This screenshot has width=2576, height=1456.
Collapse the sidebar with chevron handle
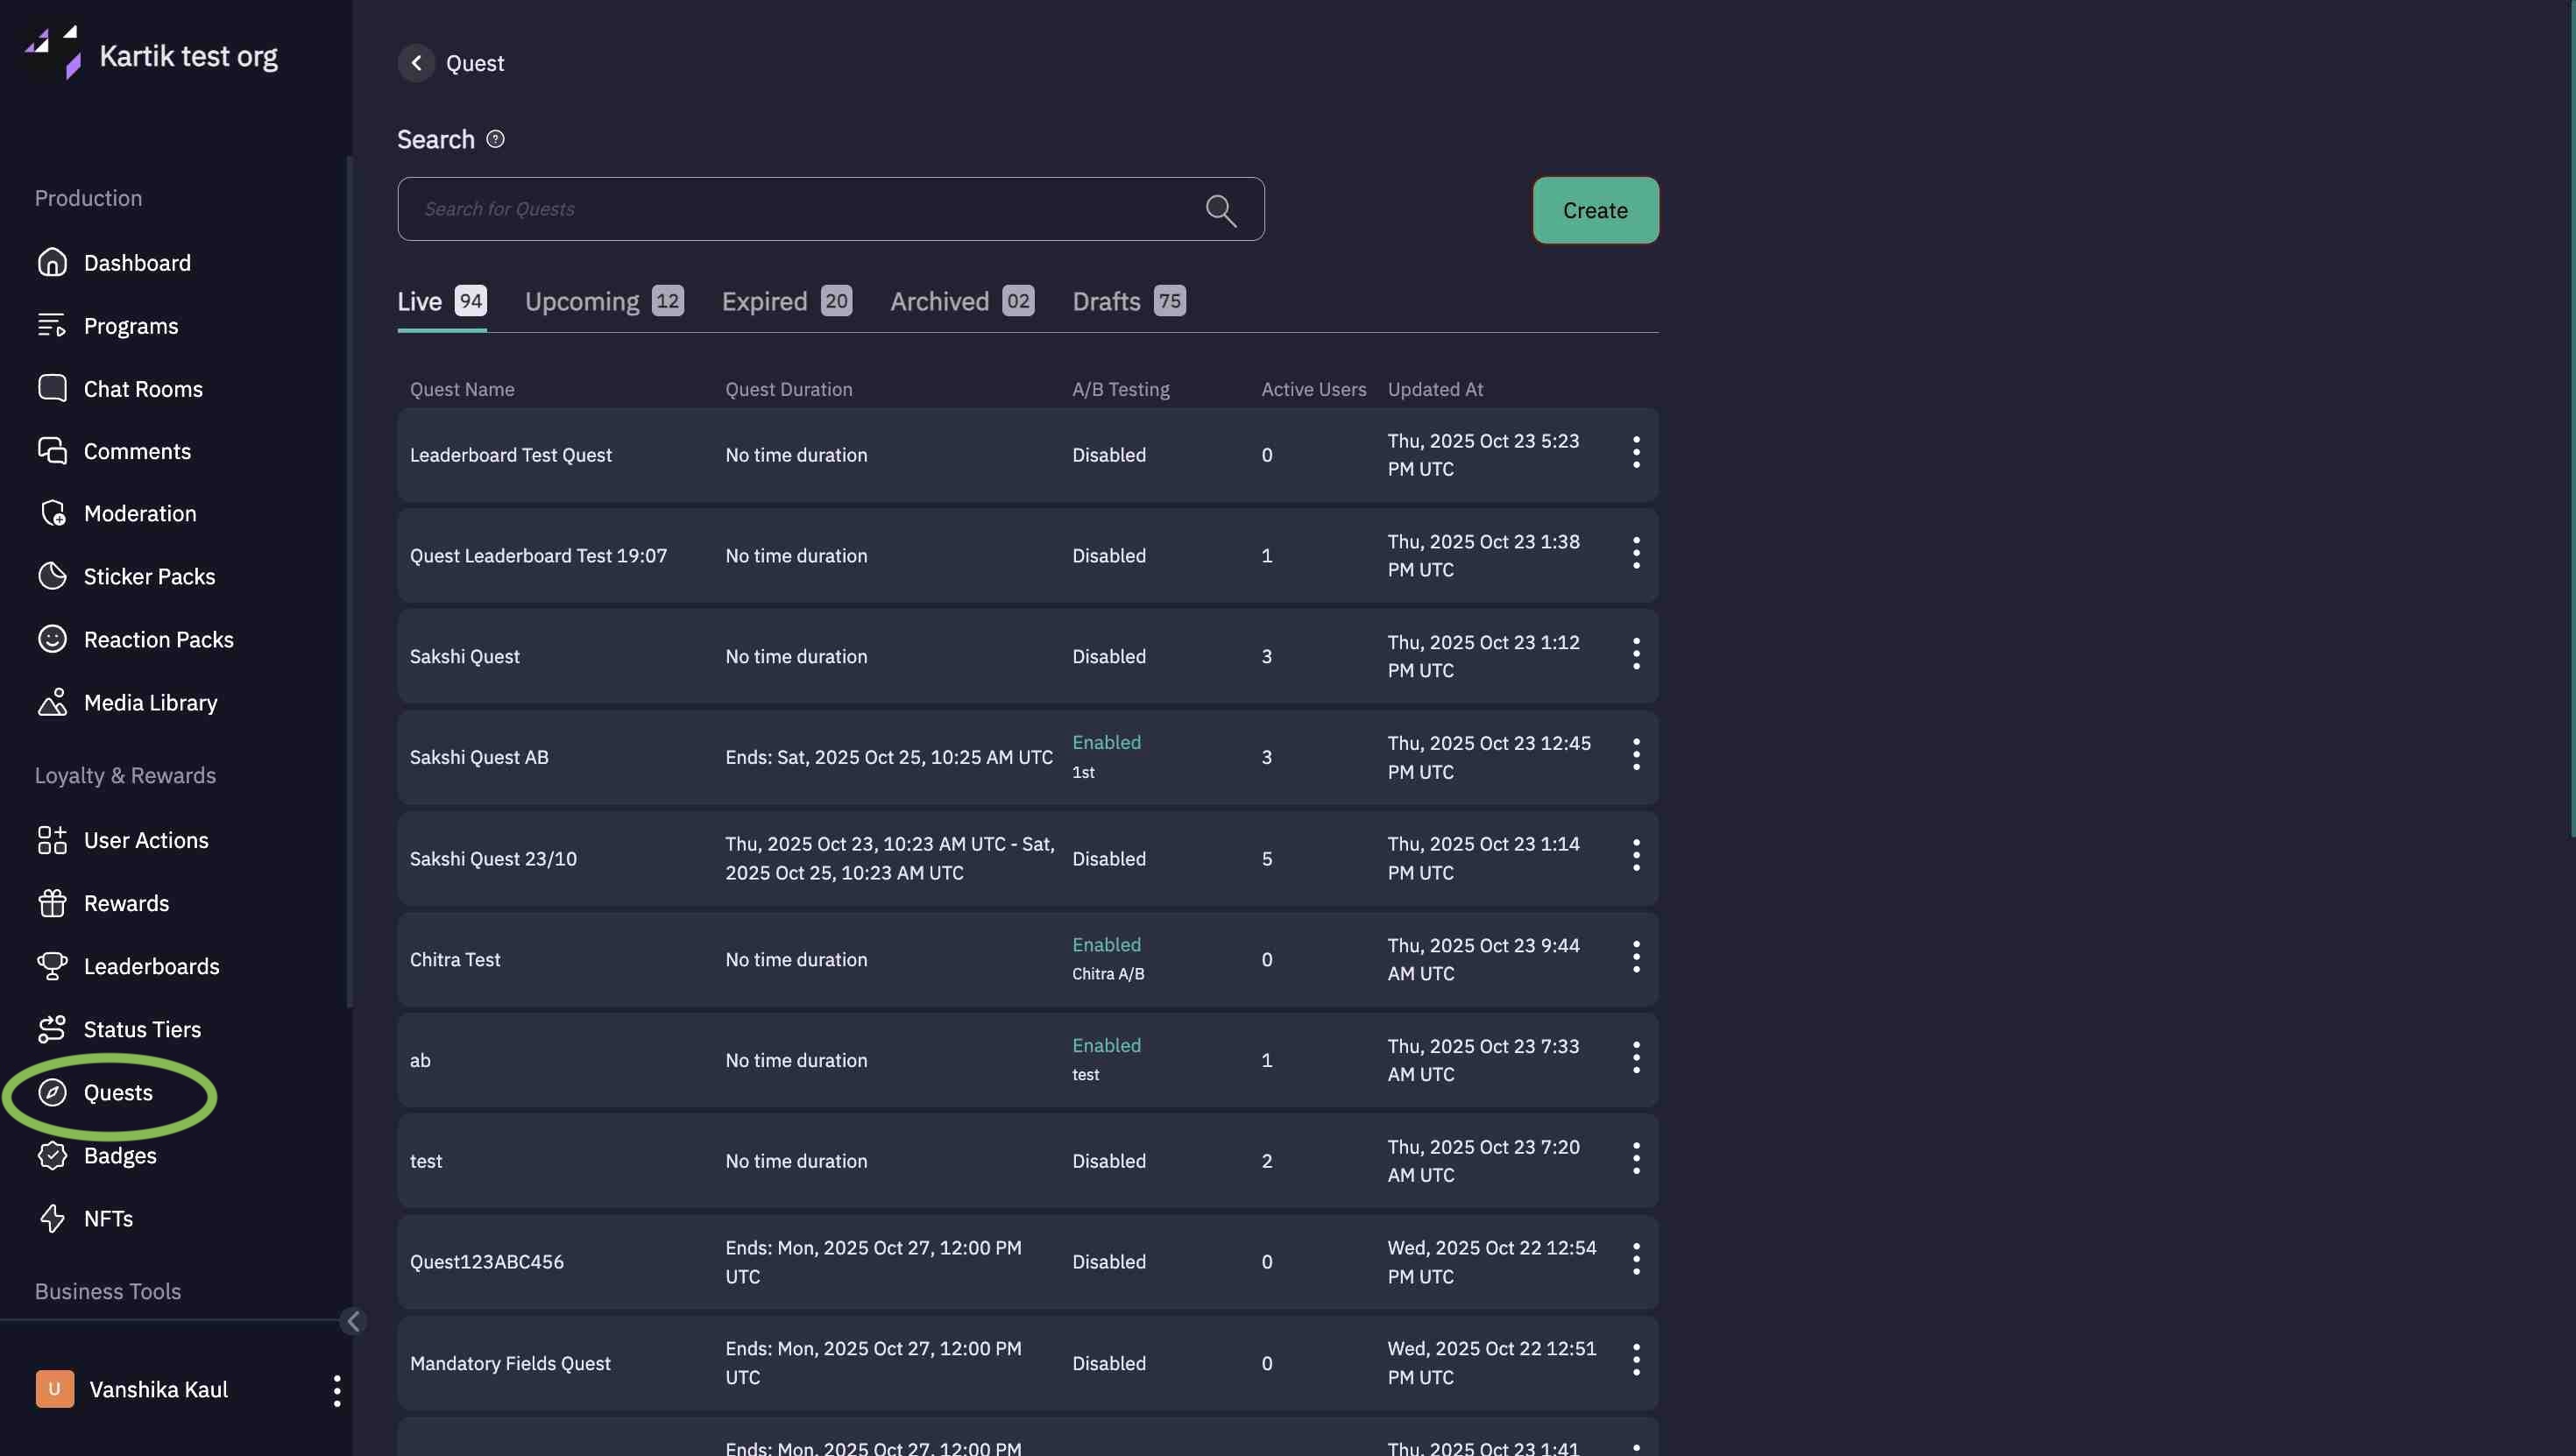[x=353, y=1321]
